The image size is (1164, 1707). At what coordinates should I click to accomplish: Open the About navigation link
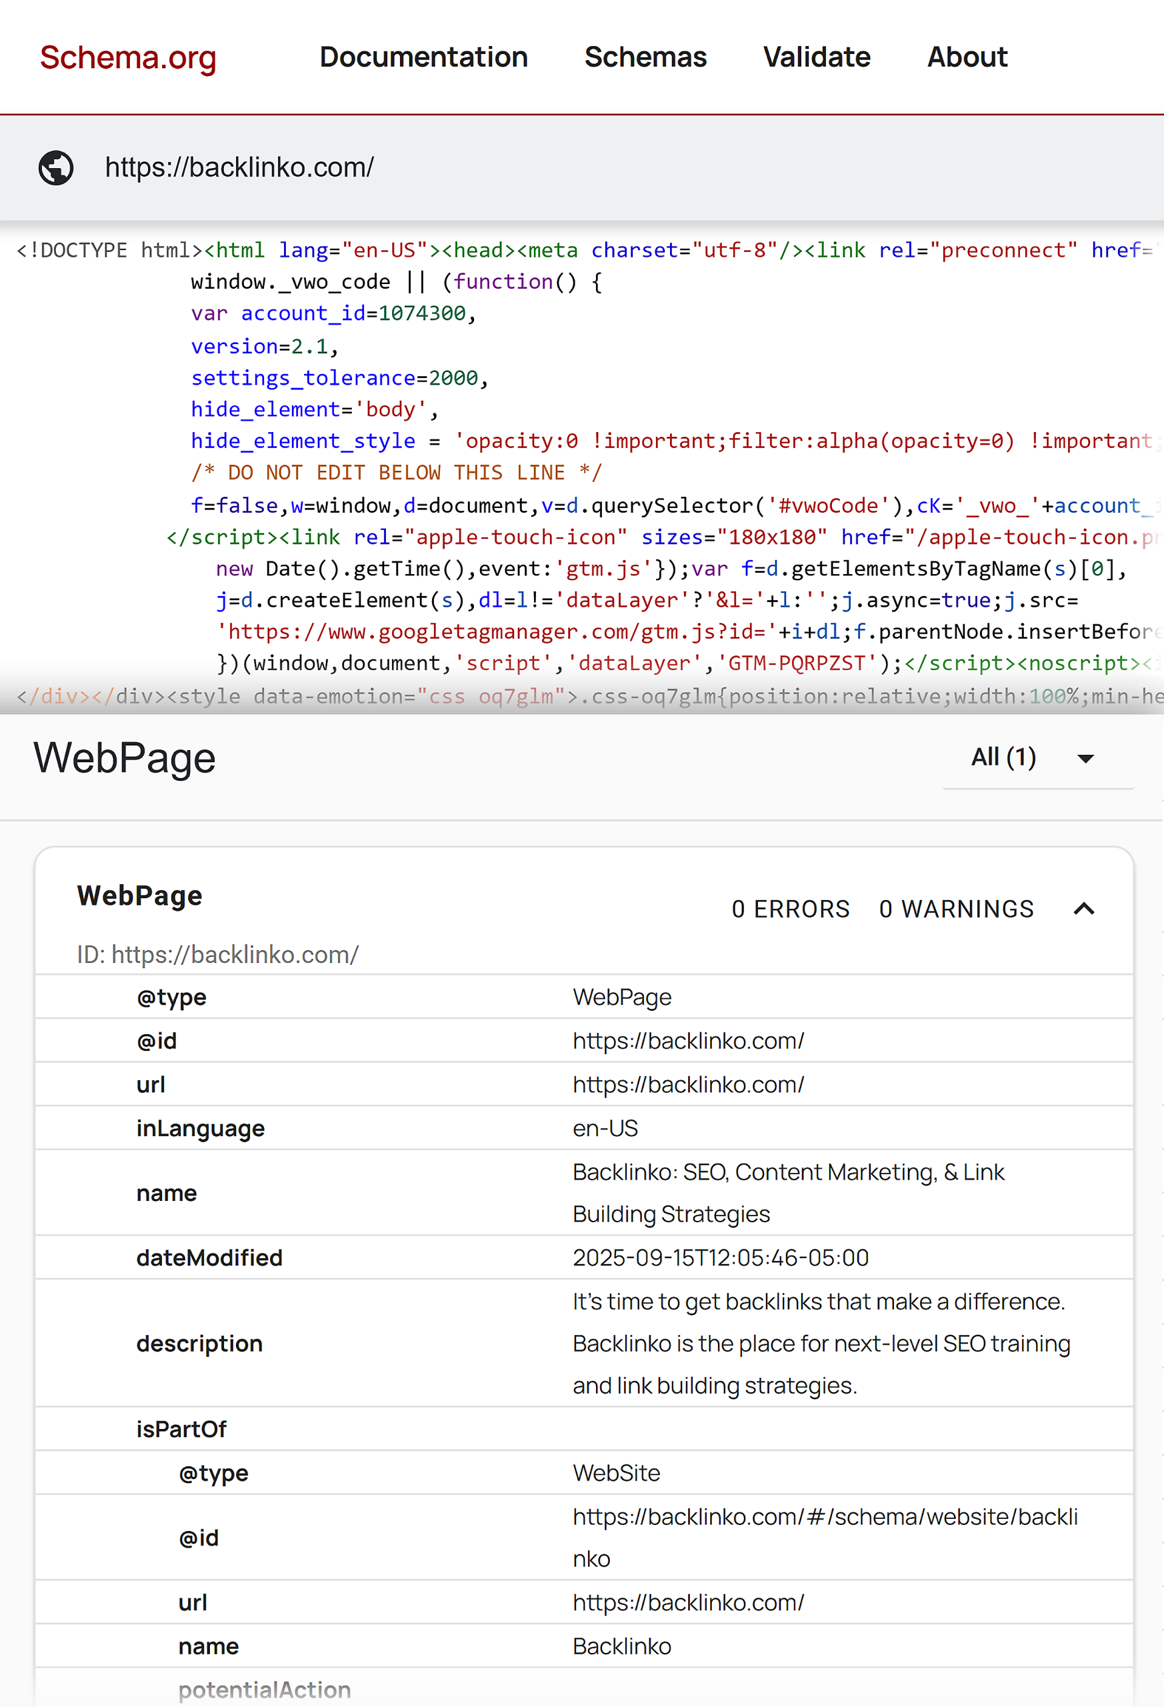967,57
